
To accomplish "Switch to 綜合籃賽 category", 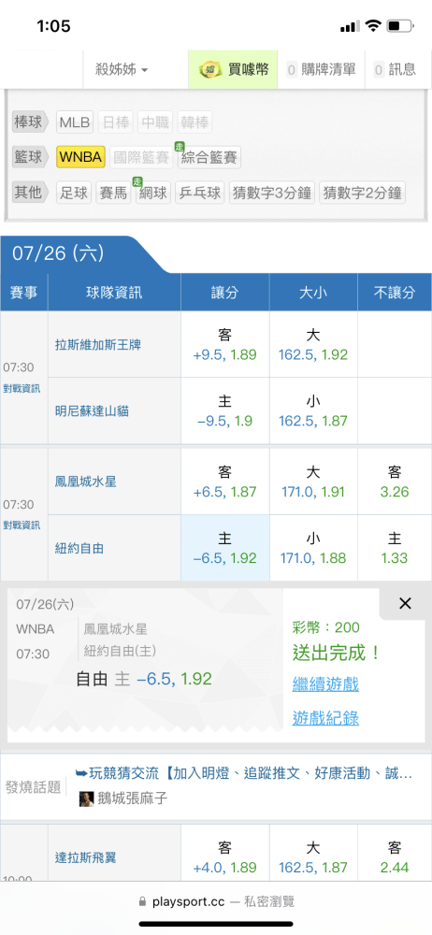I will pyautogui.click(x=209, y=157).
